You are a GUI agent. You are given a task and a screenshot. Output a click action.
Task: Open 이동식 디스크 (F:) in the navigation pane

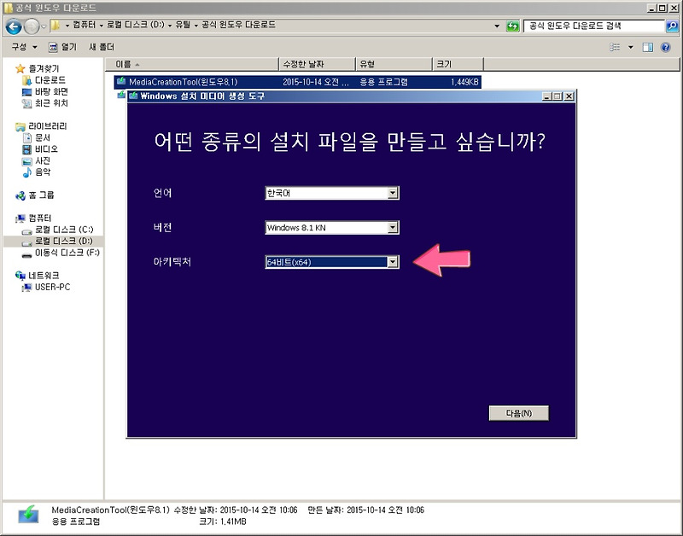[67, 253]
